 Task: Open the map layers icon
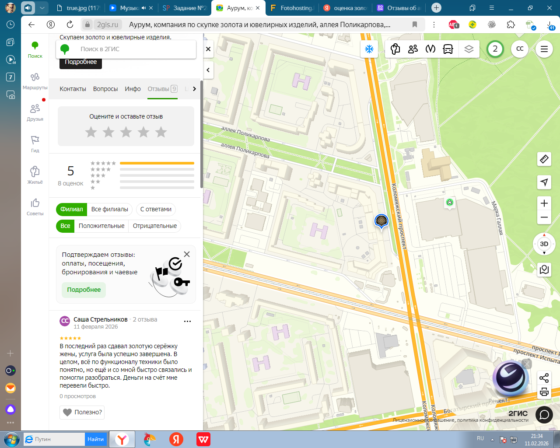click(469, 49)
